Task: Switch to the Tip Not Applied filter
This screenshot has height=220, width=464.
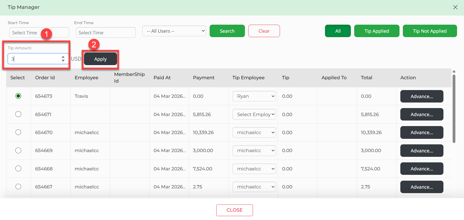Action: [430, 31]
